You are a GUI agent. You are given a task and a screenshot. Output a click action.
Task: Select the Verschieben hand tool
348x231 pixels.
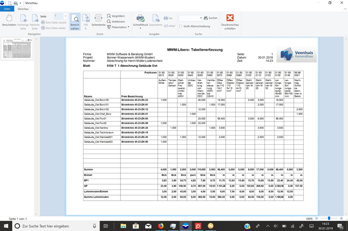[x=9, y=20]
